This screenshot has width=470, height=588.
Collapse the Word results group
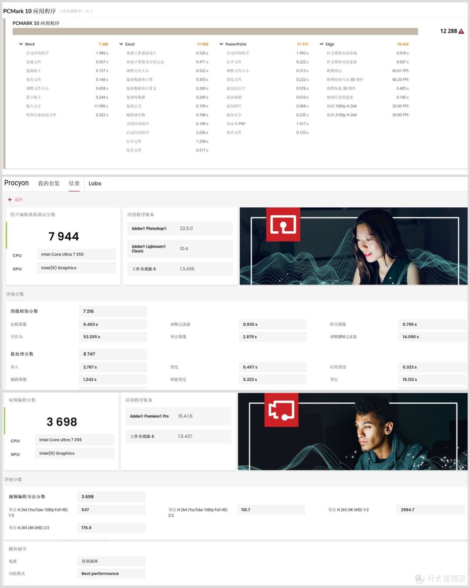[21, 44]
